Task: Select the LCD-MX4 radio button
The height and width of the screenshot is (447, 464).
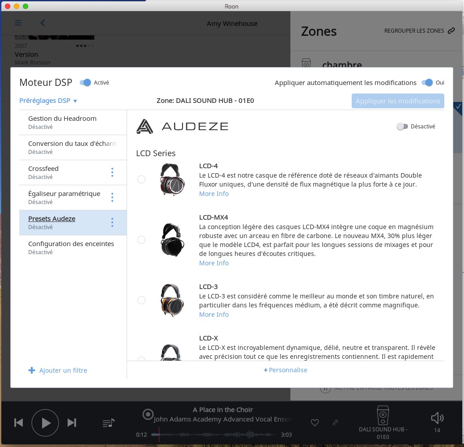Action: pos(141,240)
